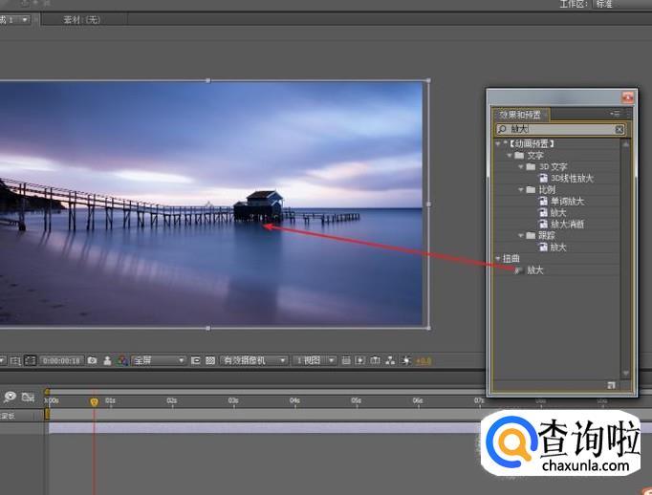The height and width of the screenshot is (495, 652).
Task: Select the 放大 effect under 扭曲
Action: (533, 270)
